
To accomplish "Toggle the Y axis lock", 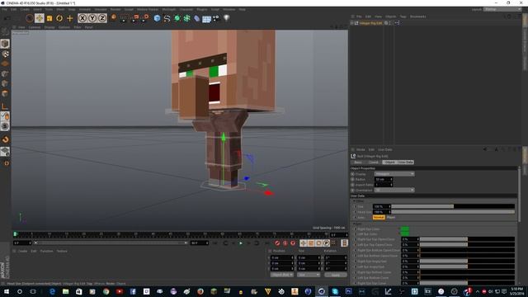I will click(92, 18).
